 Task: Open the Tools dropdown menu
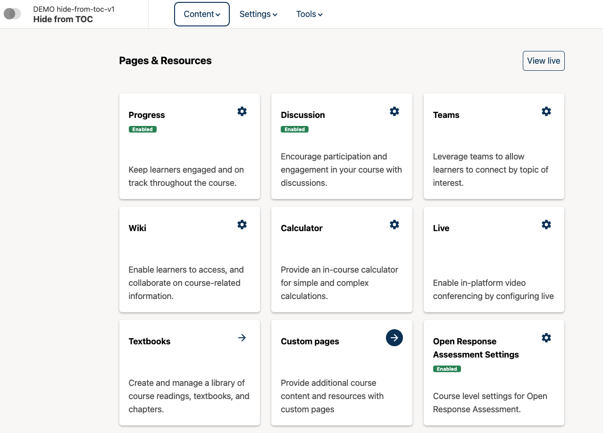click(309, 14)
